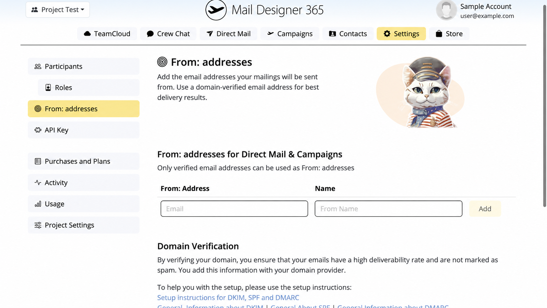Open Setup instructions for DKIM, SPF and DMARC link
The image size is (547, 308).
pyautogui.click(x=228, y=298)
